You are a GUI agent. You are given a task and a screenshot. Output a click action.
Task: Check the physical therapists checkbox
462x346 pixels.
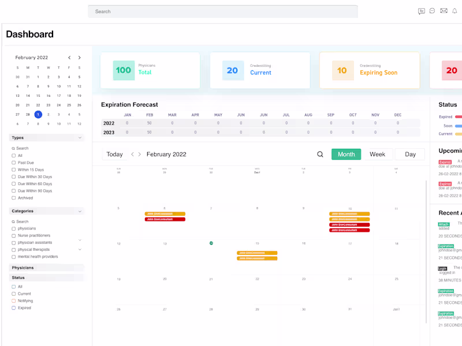coord(13,250)
